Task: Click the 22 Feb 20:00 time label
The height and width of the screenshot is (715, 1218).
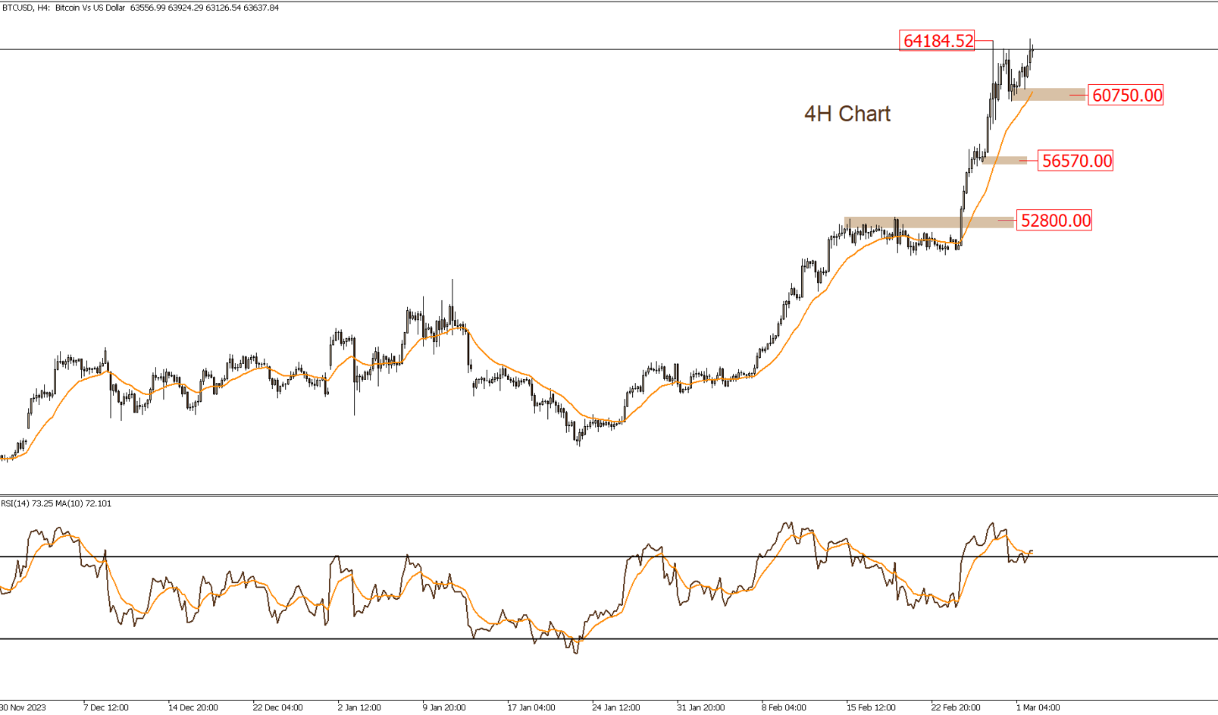Action: [x=955, y=707]
